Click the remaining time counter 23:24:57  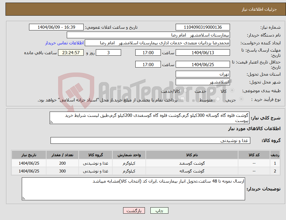click(x=71, y=52)
